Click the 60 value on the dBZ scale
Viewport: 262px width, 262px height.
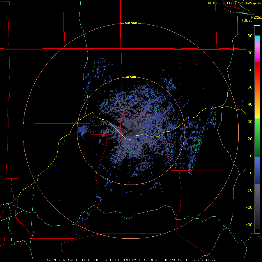click(x=250, y=70)
